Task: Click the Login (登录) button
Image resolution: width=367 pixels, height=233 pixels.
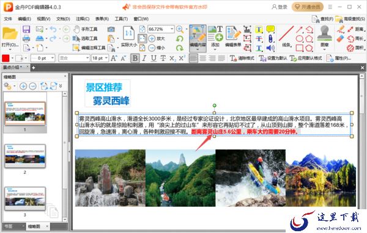Action: click(280, 7)
